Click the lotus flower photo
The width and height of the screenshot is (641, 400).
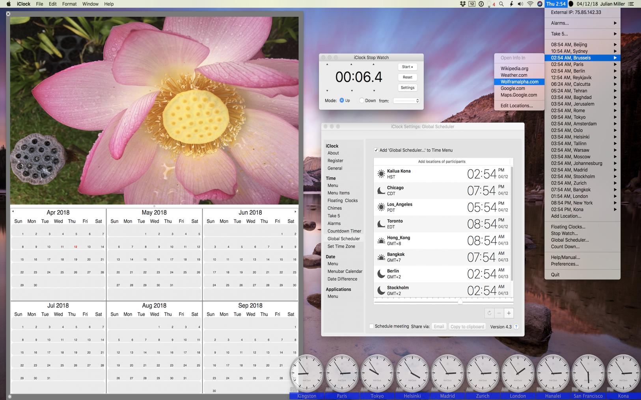tap(154, 111)
